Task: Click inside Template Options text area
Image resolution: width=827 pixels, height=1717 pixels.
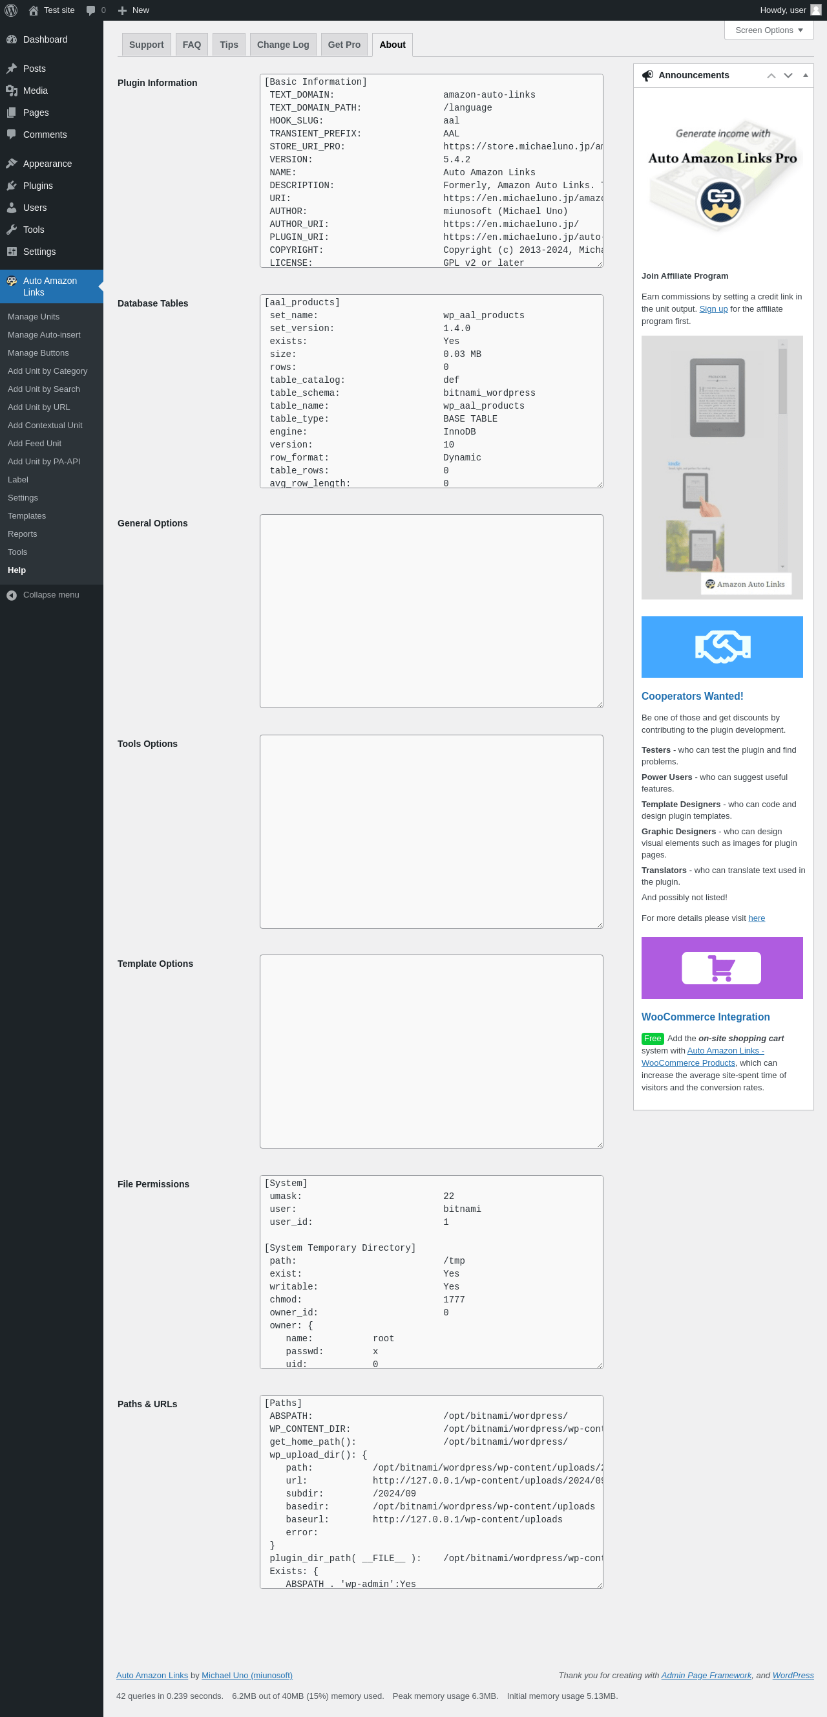Action: point(431,1051)
